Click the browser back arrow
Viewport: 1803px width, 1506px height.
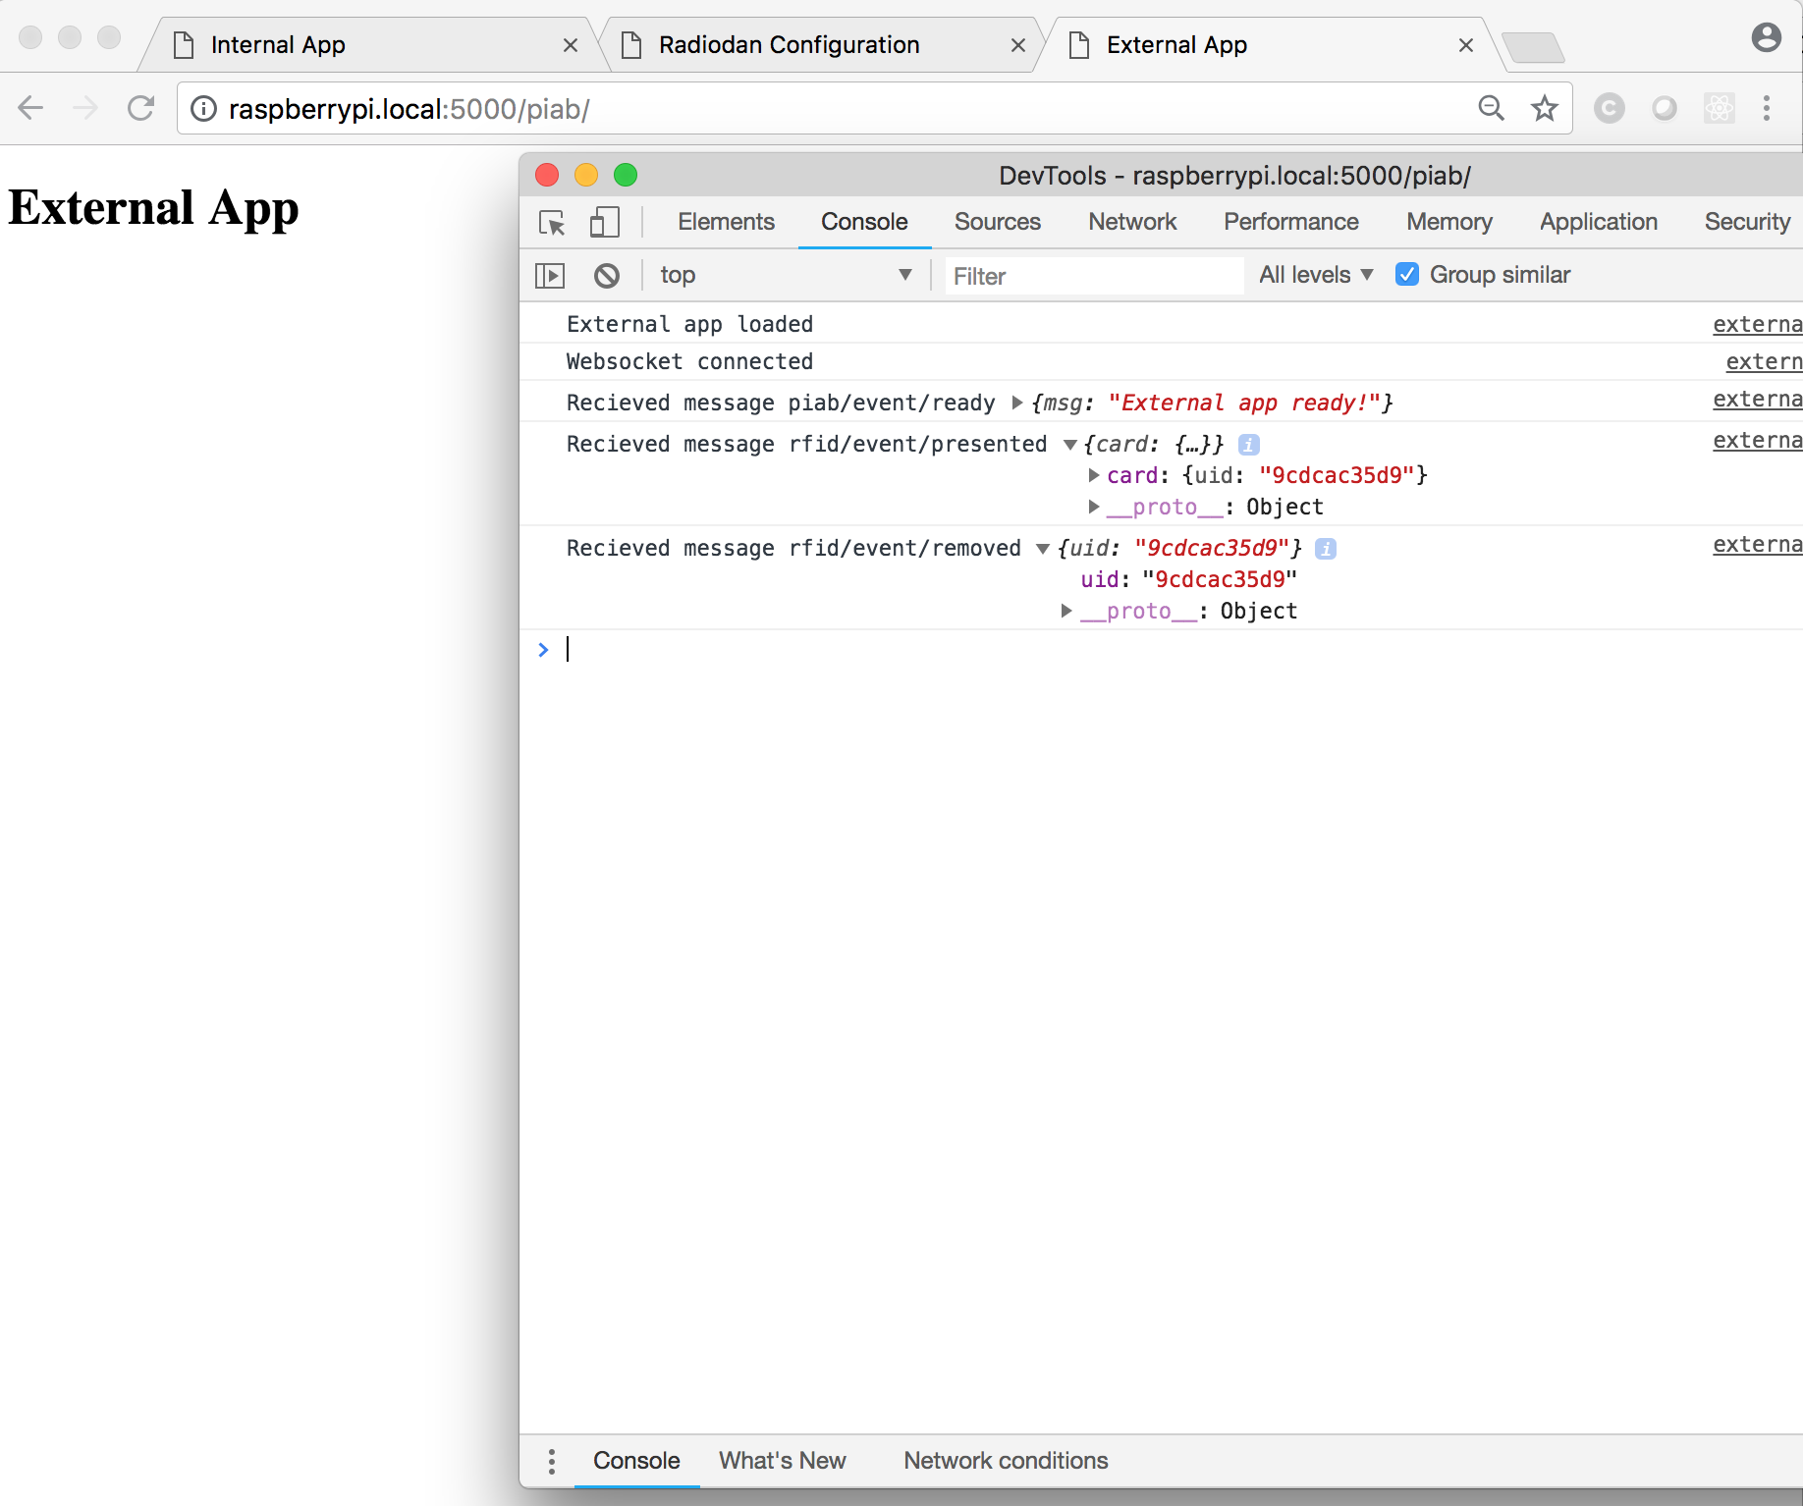(x=31, y=108)
